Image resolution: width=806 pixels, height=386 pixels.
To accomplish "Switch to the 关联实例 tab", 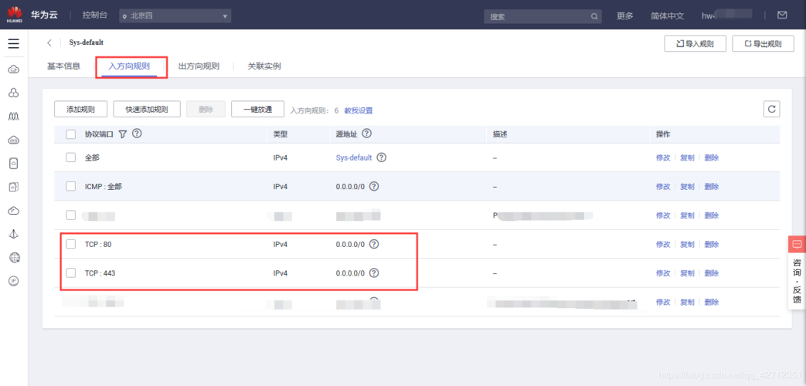I will 264,66.
